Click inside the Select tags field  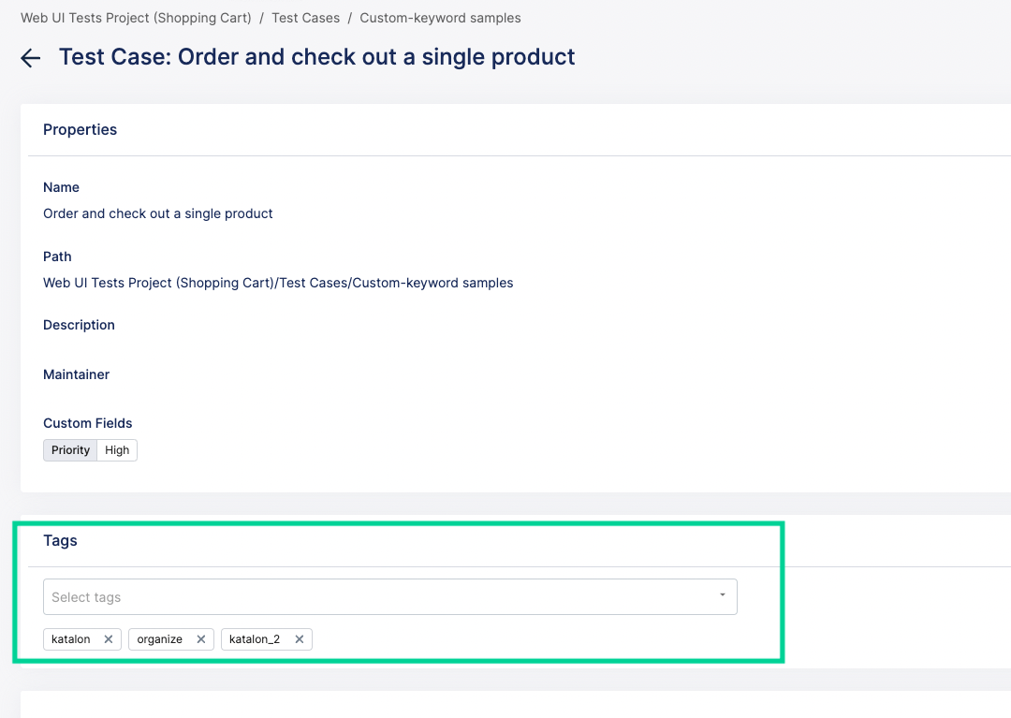point(374,597)
